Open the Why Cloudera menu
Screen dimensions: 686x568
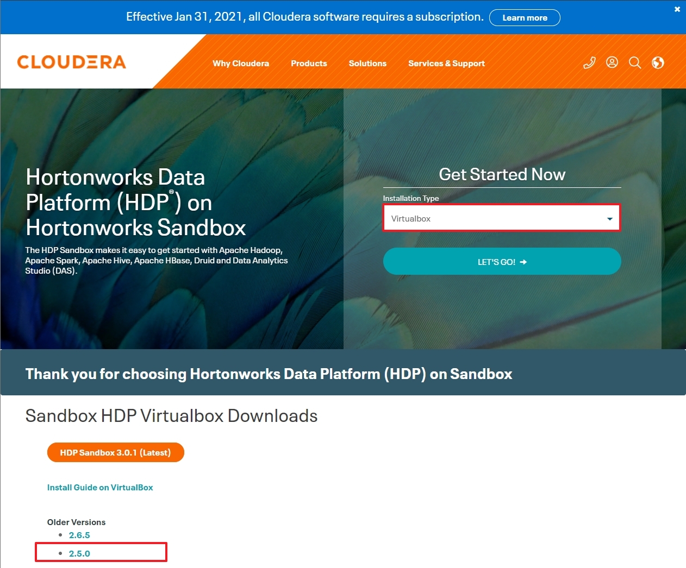[x=241, y=64]
